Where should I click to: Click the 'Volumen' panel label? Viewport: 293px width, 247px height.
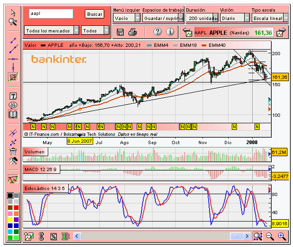(35, 152)
